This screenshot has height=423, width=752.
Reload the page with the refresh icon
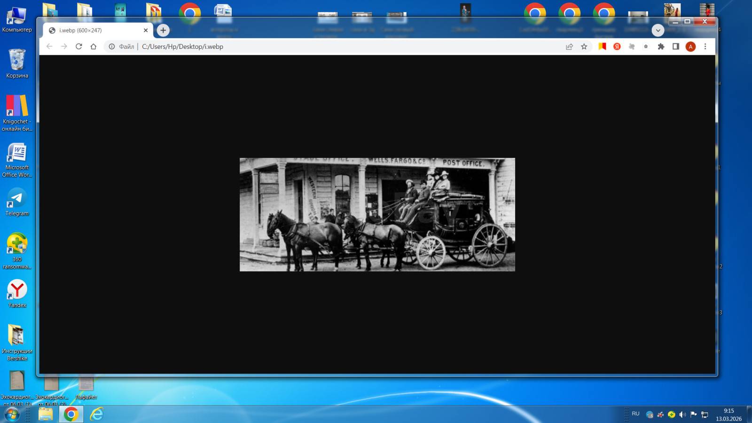[x=78, y=47]
